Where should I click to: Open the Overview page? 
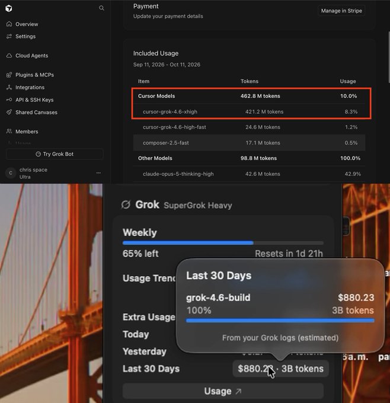(x=27, y=24)
